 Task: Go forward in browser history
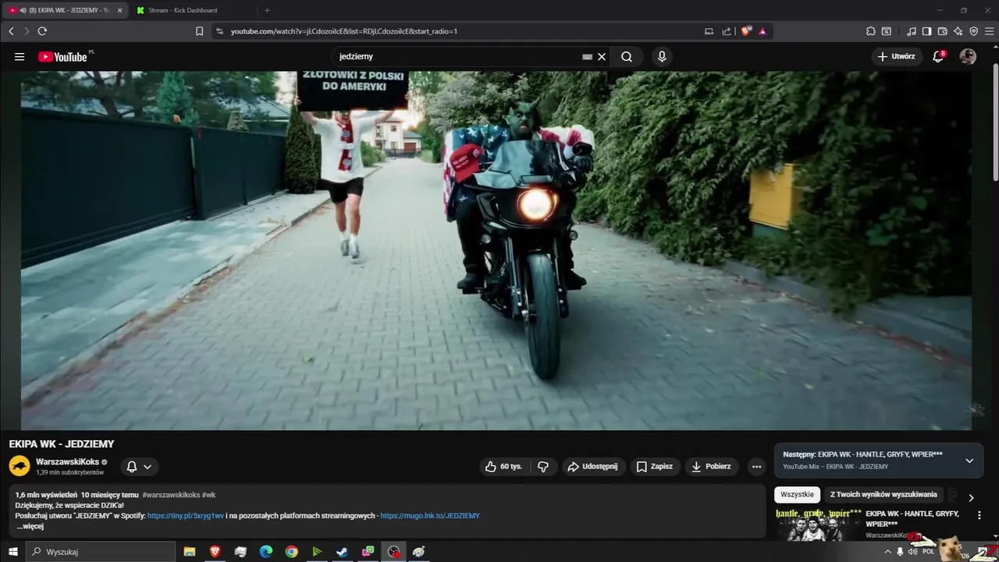click(27, 31)
